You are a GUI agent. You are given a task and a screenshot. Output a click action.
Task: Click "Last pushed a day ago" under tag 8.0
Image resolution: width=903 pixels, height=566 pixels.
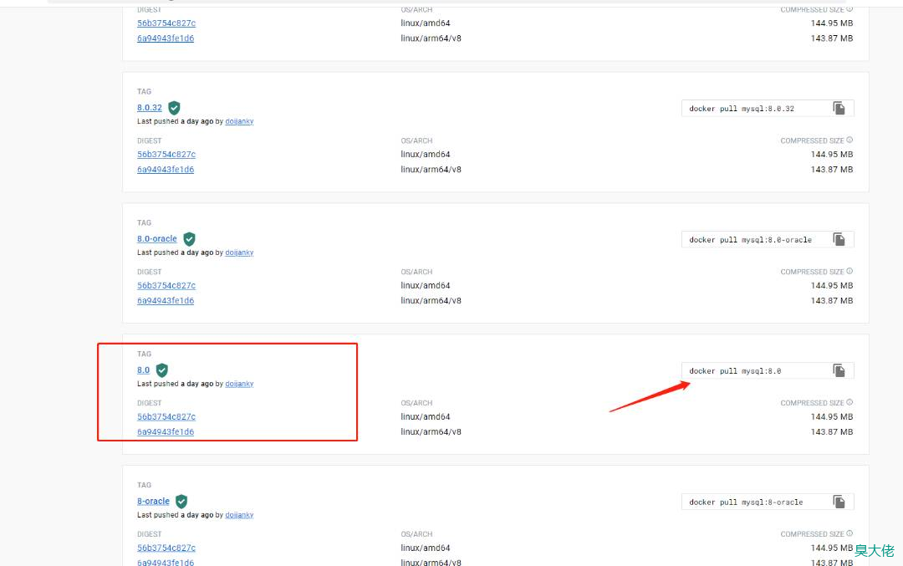point(175,384)
